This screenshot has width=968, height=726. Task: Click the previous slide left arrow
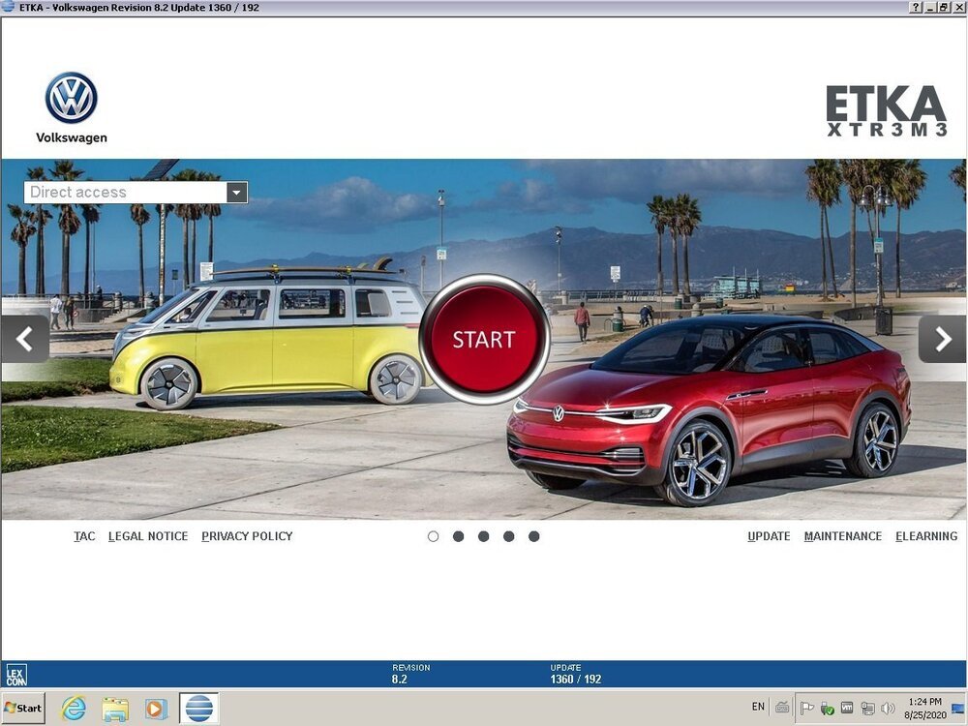coord(25,339)
